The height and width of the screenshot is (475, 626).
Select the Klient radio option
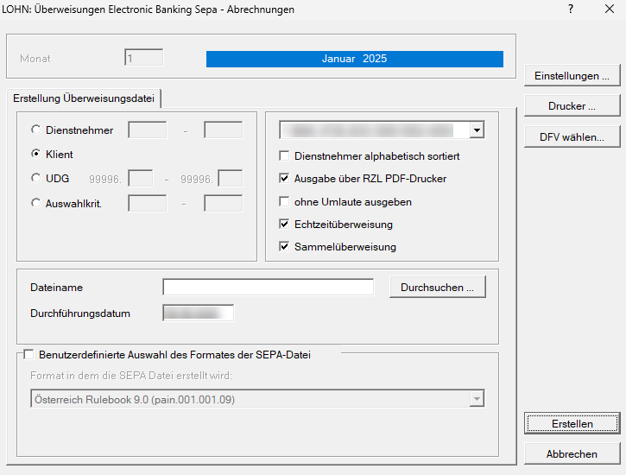tap(35, 155)
